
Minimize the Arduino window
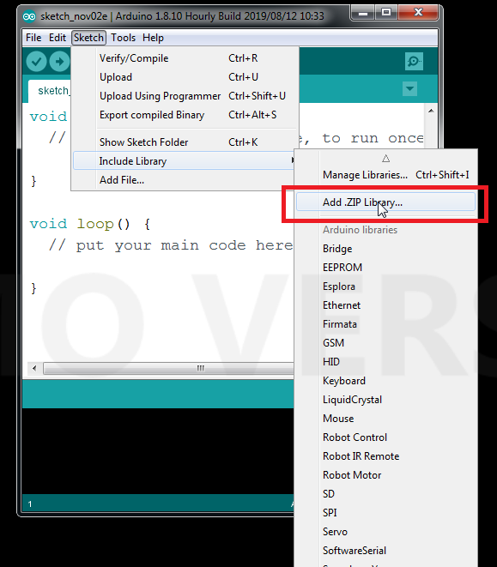[x=363, y=14]
